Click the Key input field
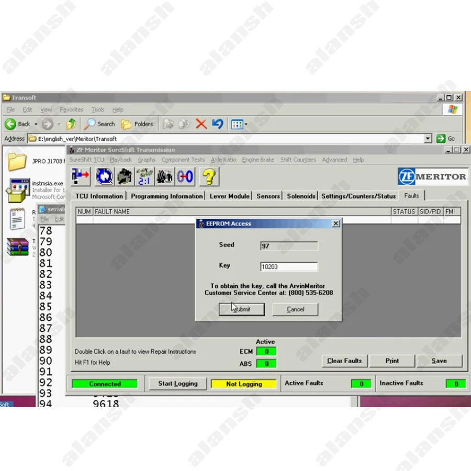This screenshot has height=471, width=471. [289, 267]
